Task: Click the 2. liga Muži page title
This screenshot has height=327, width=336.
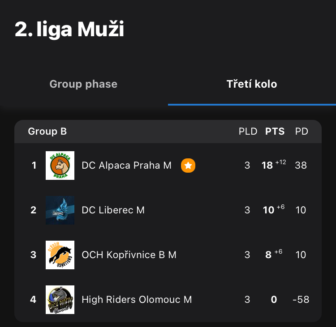Action: [69, 30]
